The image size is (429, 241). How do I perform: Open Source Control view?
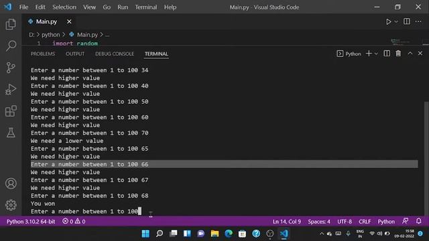pos(11,68)
